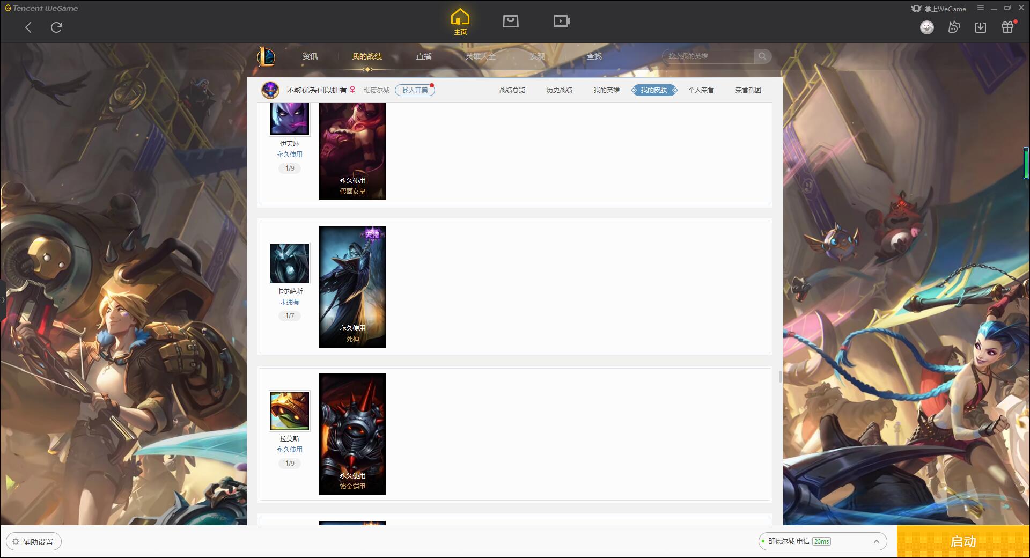Image resolution: width=1030 pixels, height=558 pixels.
Task: Open 荣誉截图 sub-tab
Action: pyautogui.click(x=748, y=90)
